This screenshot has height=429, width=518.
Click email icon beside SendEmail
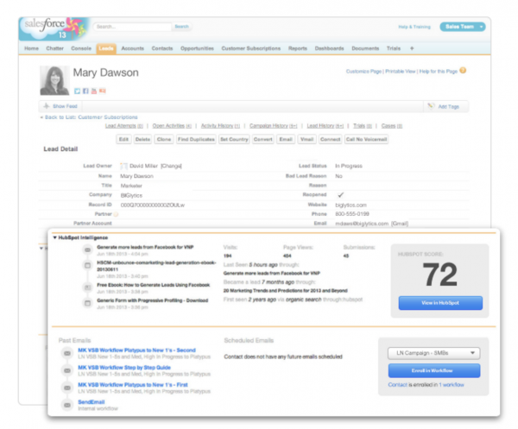pyautogui.click(x=67, y=405)
